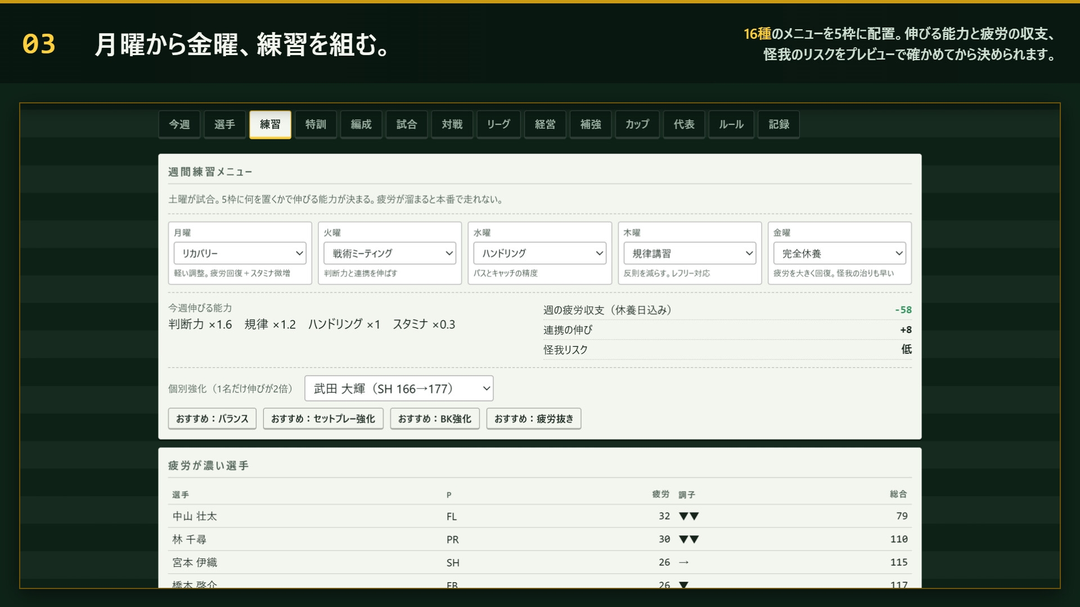Open the 今週 tab

click(x=179, y=124)
